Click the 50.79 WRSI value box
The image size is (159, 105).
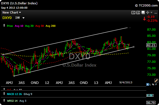151,103
